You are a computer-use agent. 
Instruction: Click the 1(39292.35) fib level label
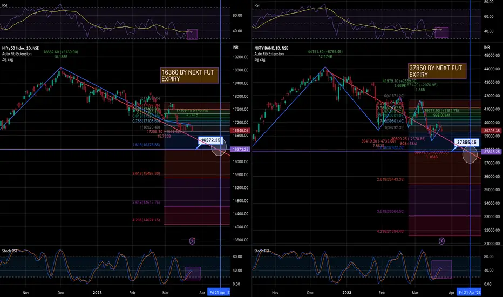pyautogui.click(x=395, y=128)
